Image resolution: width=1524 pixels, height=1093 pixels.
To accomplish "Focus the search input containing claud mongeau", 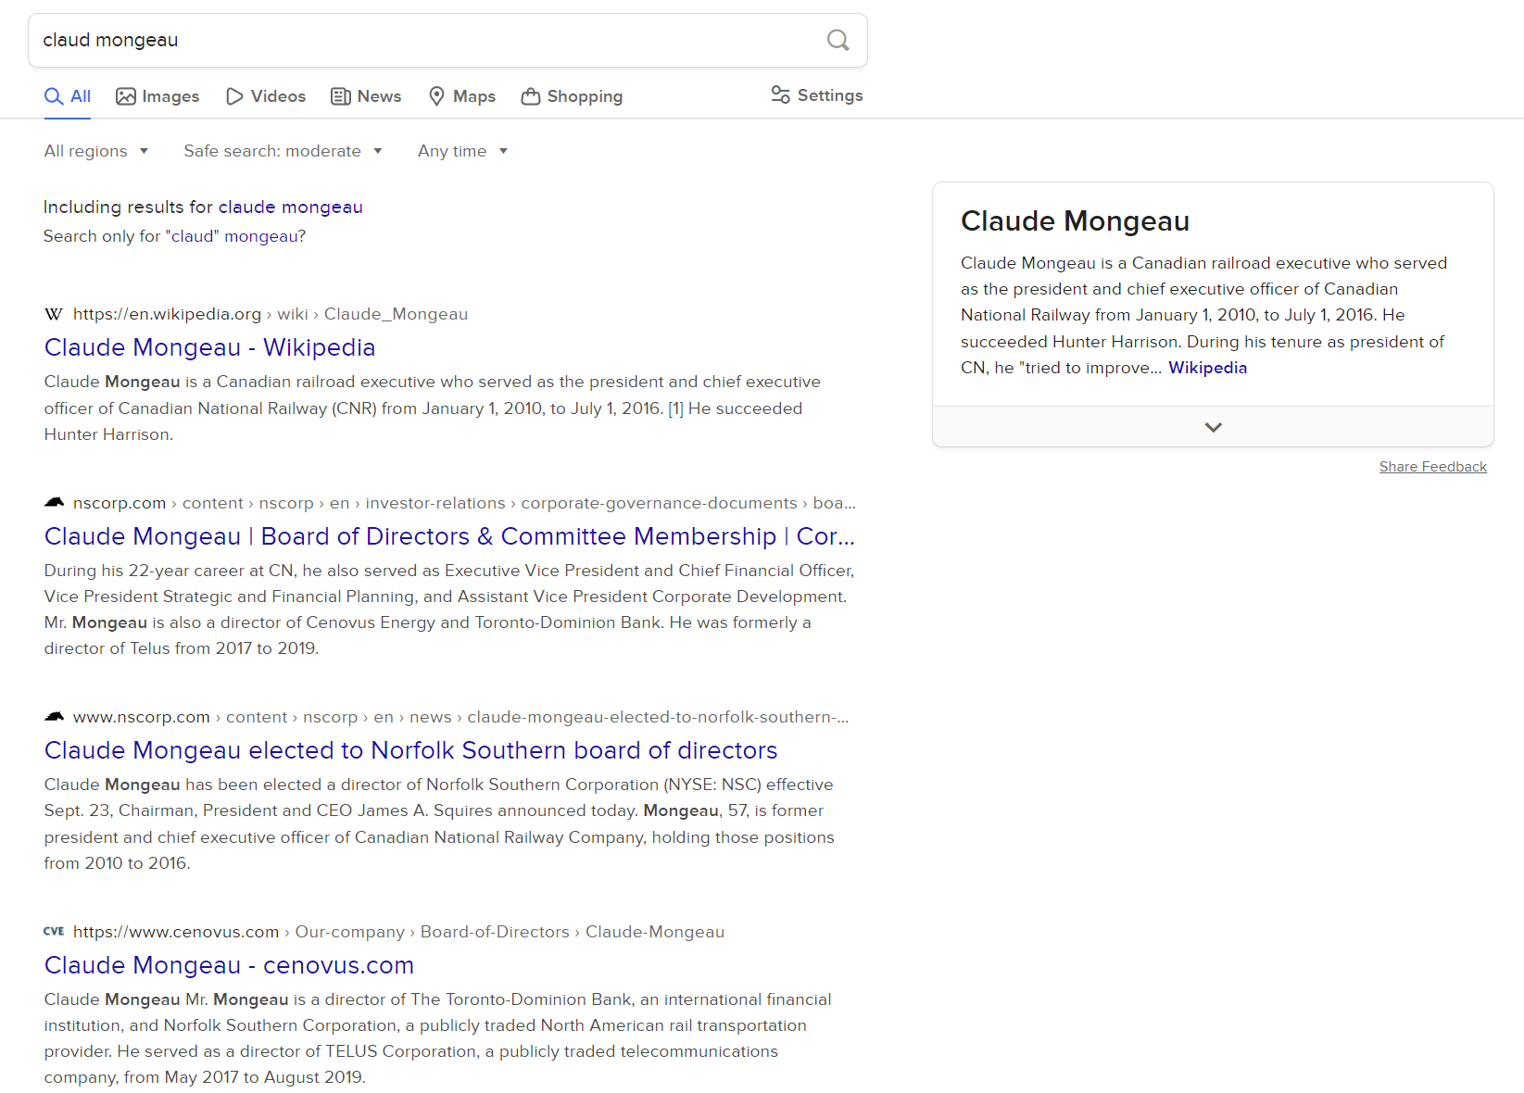I will coord(426,40).
